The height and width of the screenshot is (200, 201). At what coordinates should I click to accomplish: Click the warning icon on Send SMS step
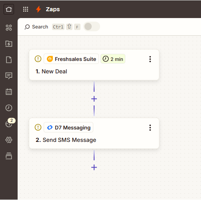pos(38,127)
